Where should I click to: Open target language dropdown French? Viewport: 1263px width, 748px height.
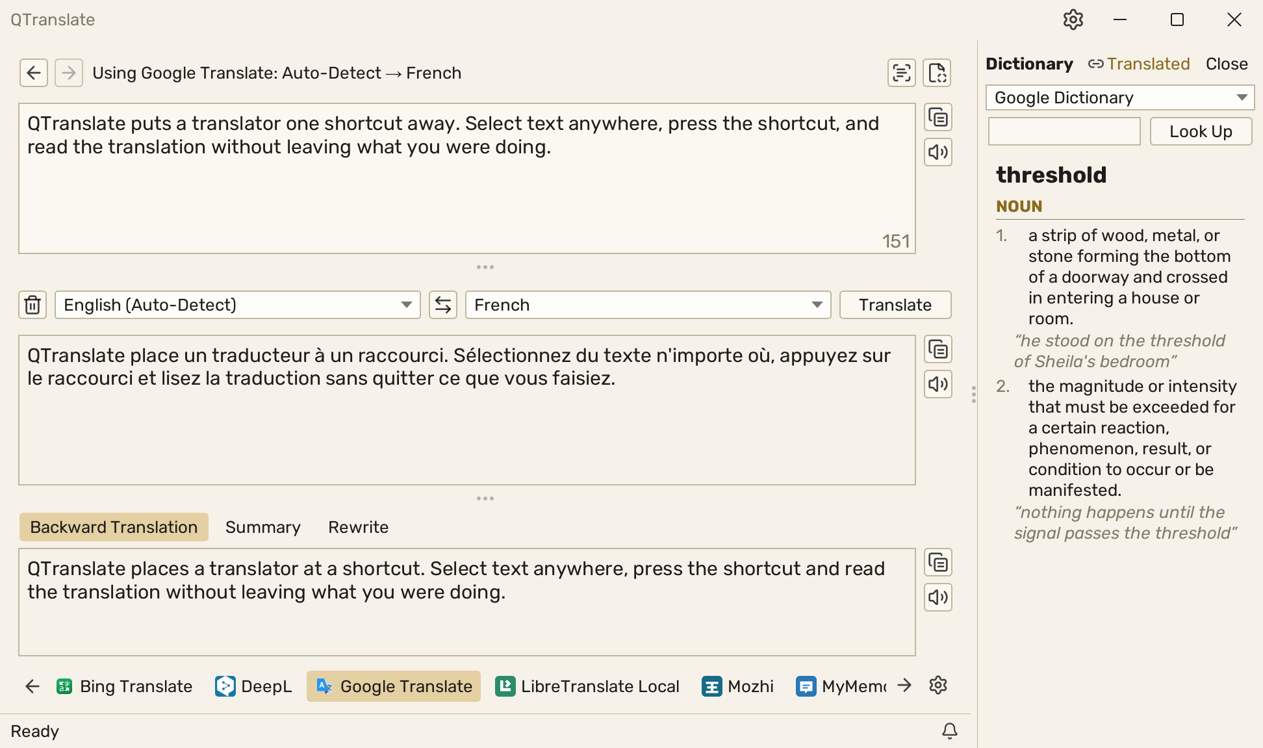tap(648, 305)
